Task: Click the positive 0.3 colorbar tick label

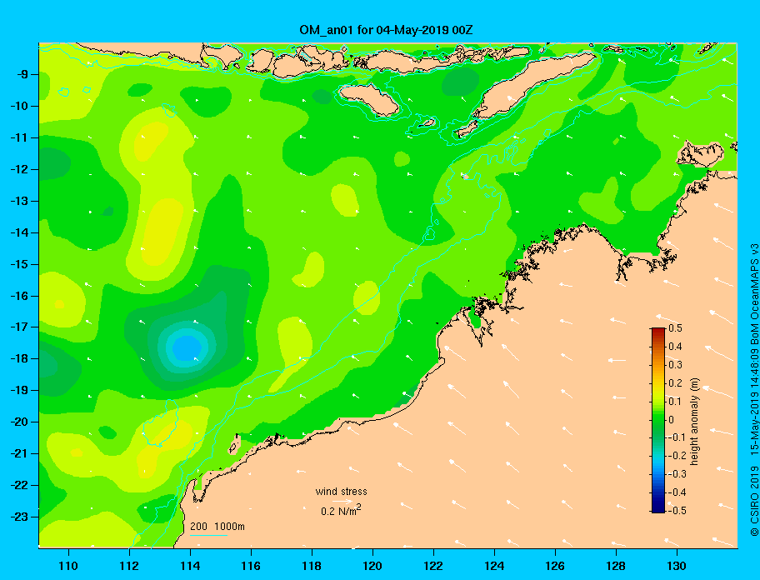Action: (x=676, y=365)
